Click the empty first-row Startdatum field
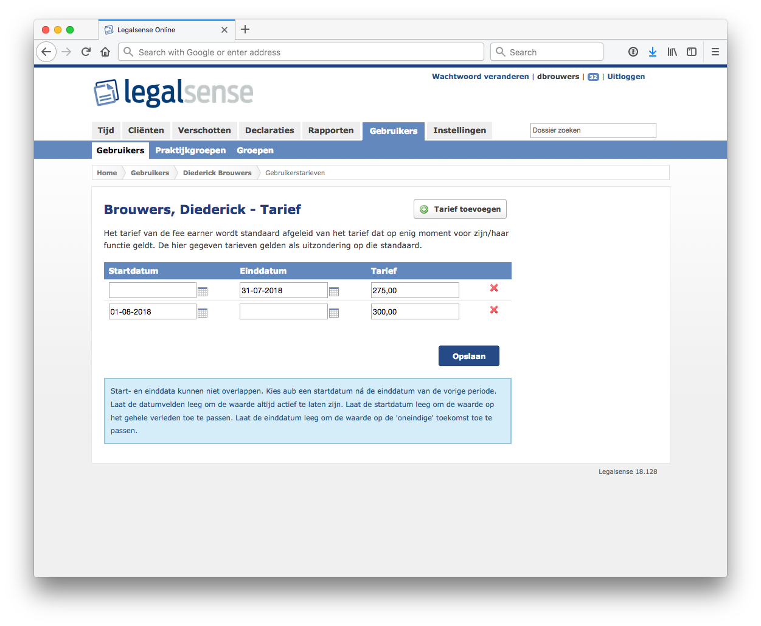761x626 pixels. pyautogui.click(x=152, y=290)
